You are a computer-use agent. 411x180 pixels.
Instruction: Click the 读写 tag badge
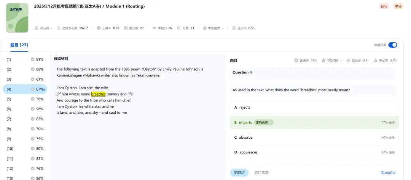pos(384,6)
